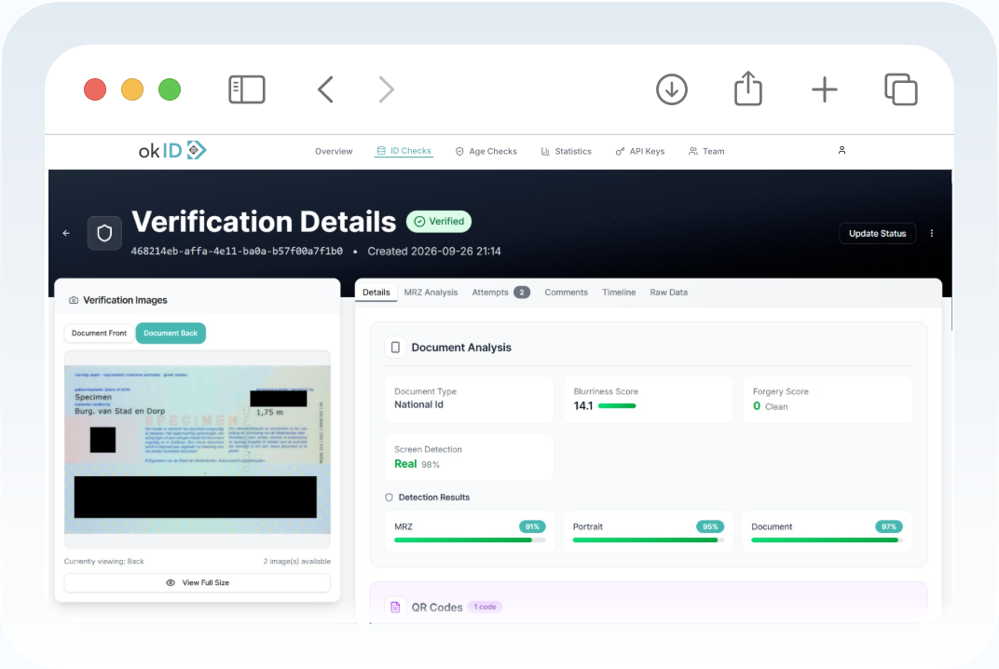Switch to the Timeline tab
Image resolution: width=999 pixels, height=669 pixels.
pyautogui.click(x=619, y=293)
